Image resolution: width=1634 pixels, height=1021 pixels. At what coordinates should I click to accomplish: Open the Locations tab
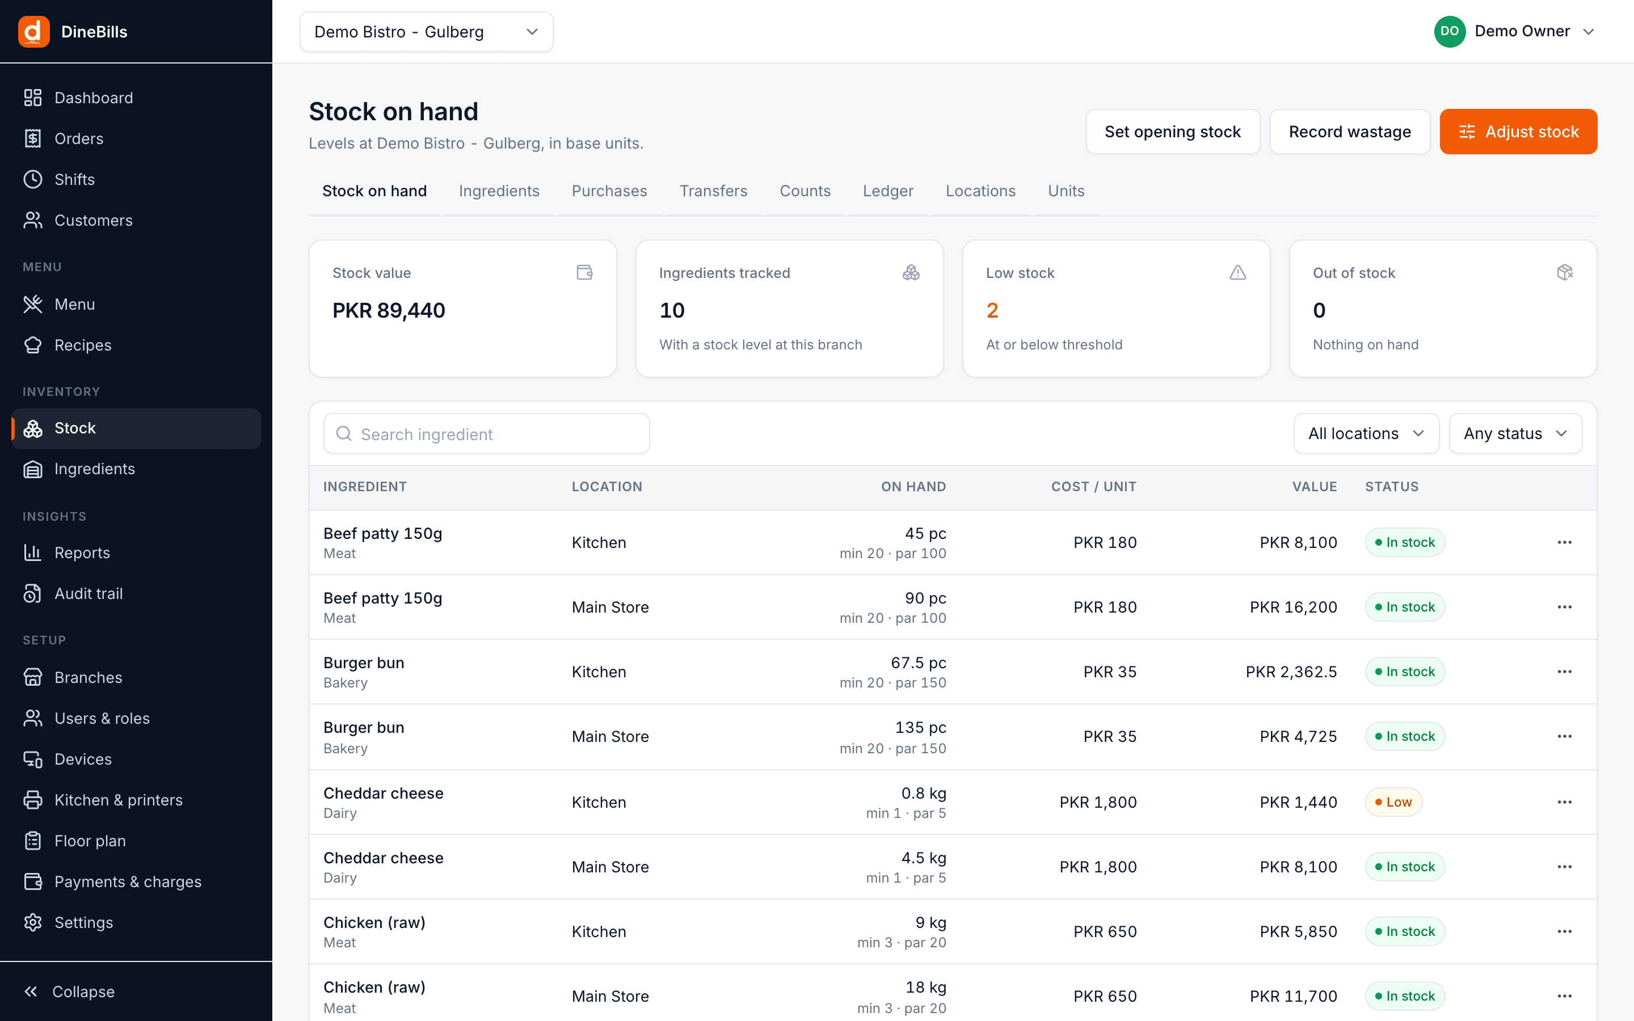pyautogui.click(x=980, y=191)
